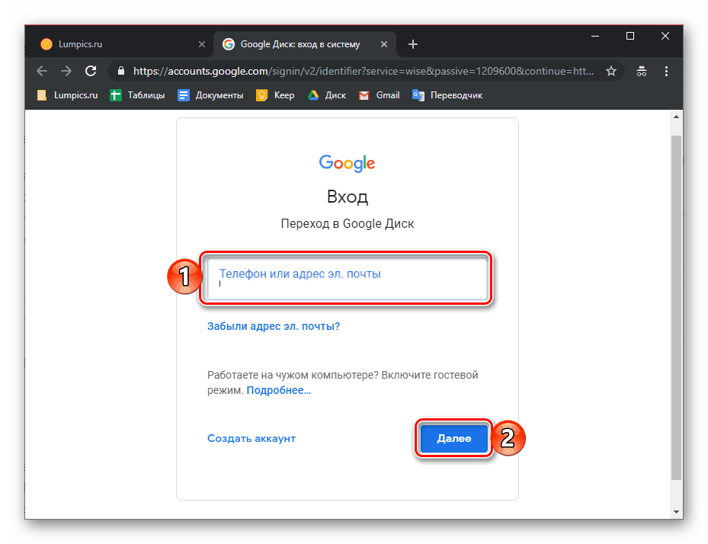Follow the Забыли адрес эл. почты link
This screenshot has width=708, height=544.
coord(274,326)
